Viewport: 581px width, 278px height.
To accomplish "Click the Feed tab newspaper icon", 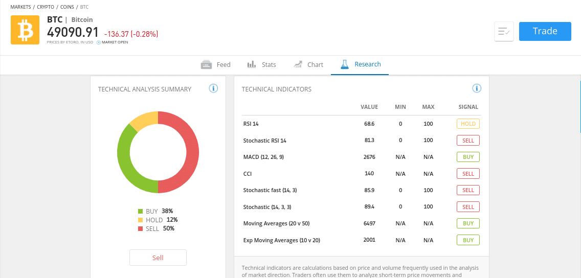I will point(206,65).
